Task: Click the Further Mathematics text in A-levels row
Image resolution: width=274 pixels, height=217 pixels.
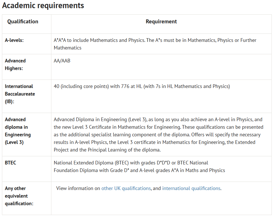Action: (67, 48)
